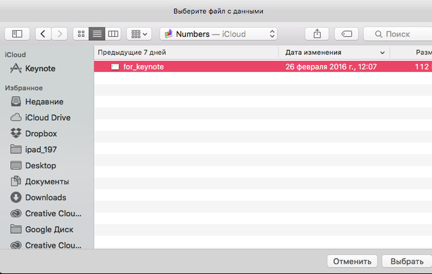Image resolution: width=432 pixels, height=274 pixels.
Task: Click the date 26 февраля 2016 г., 12:07
Action: click(x=331, y=67)
